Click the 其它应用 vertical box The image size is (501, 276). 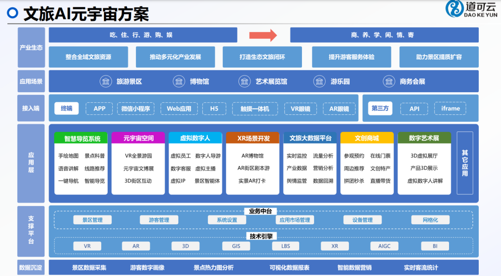point(465,163)
